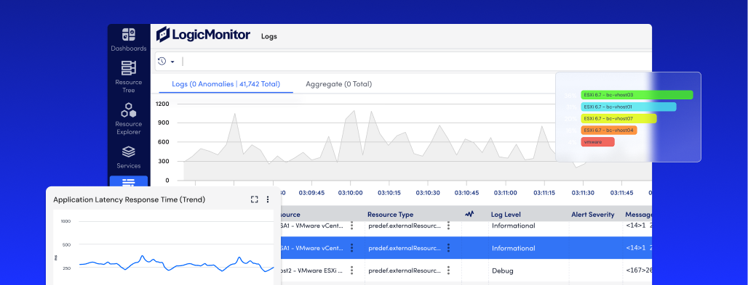Open resource menu in the Debug row
The image size is (748, 285).
coord(351,270)
